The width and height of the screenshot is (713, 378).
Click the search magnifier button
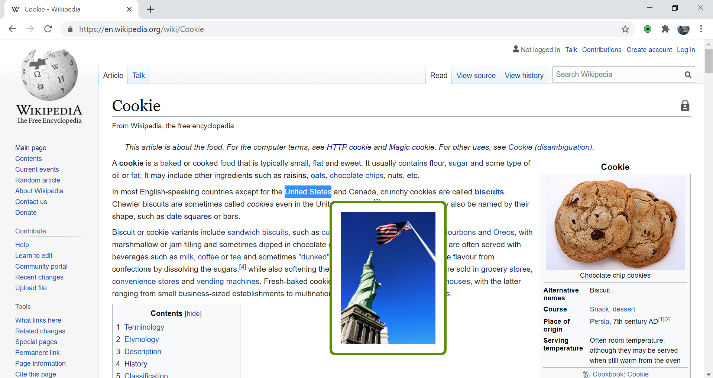[x=688, y=75]
